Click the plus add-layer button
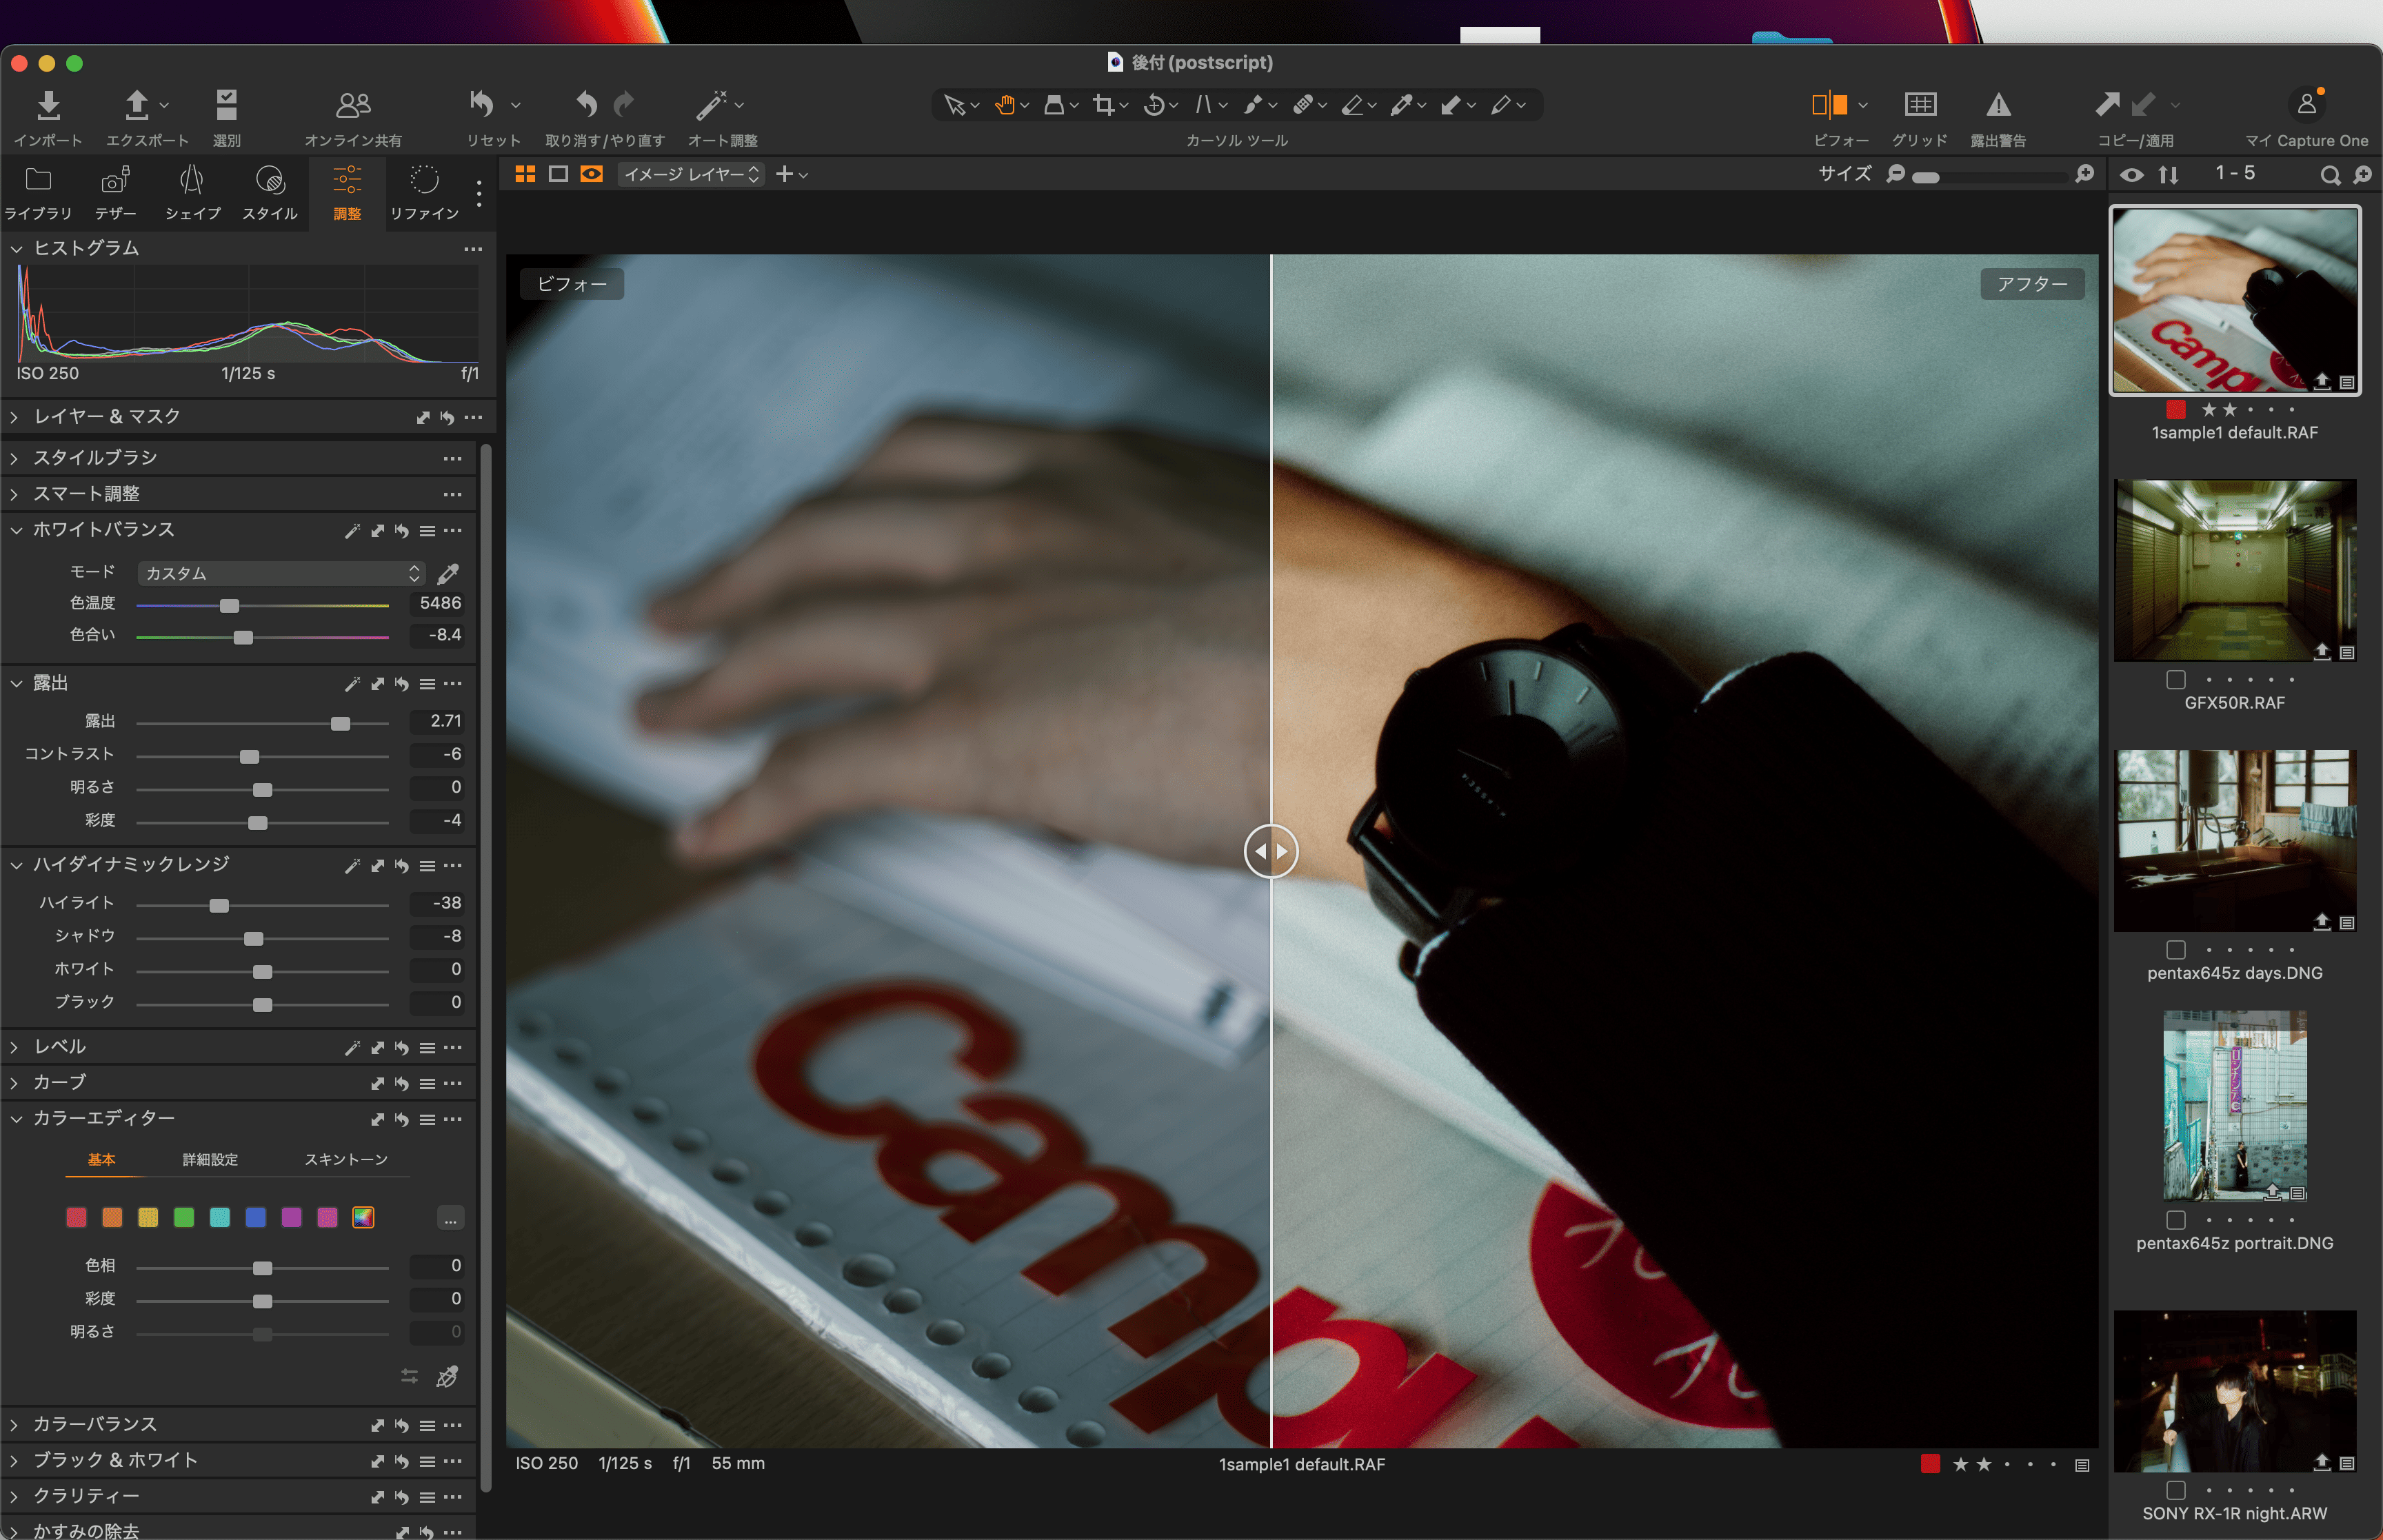The width and height of the screenshot is (2383, 1540). tap(785, 174)
